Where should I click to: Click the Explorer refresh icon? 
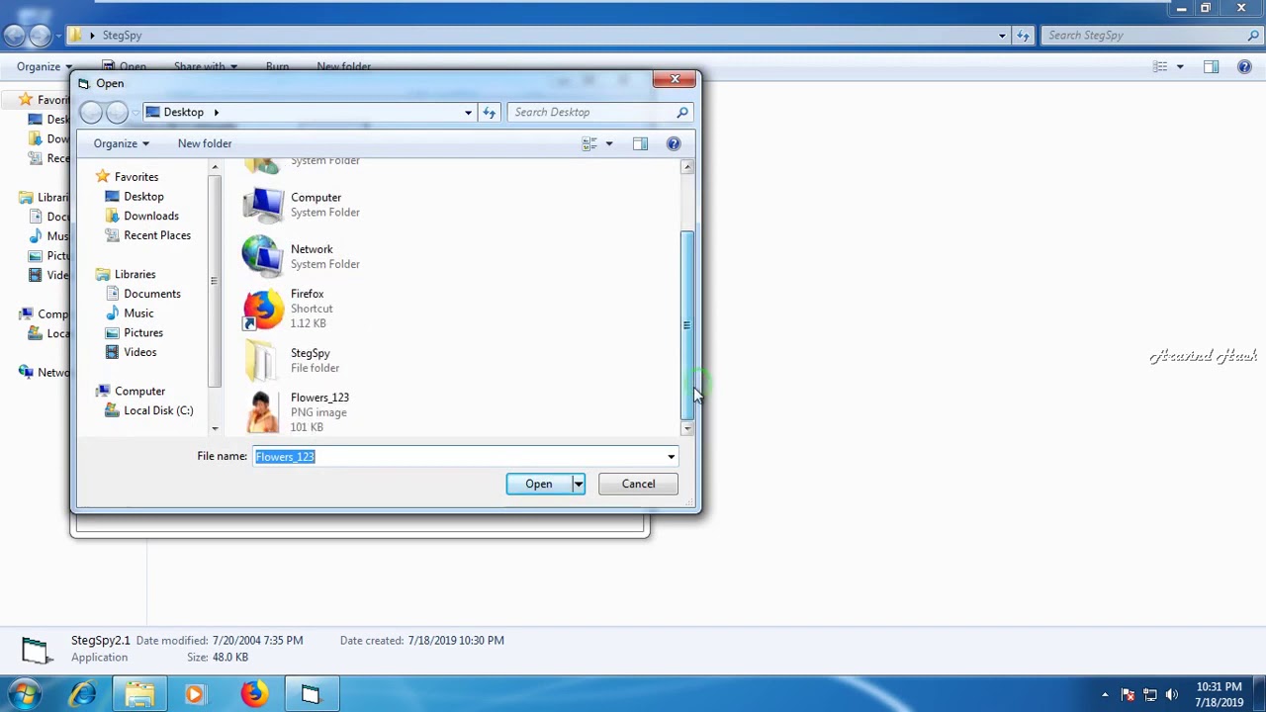(x=1024, y=35)
